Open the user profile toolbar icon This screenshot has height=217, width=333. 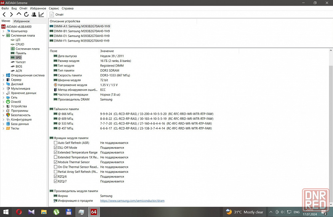(34, 14)
